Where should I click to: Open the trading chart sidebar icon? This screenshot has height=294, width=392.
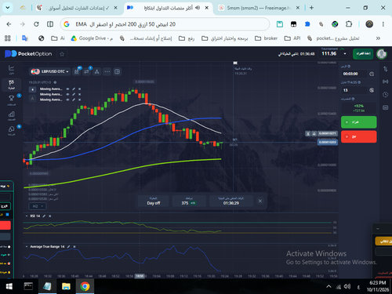point(11,70)
